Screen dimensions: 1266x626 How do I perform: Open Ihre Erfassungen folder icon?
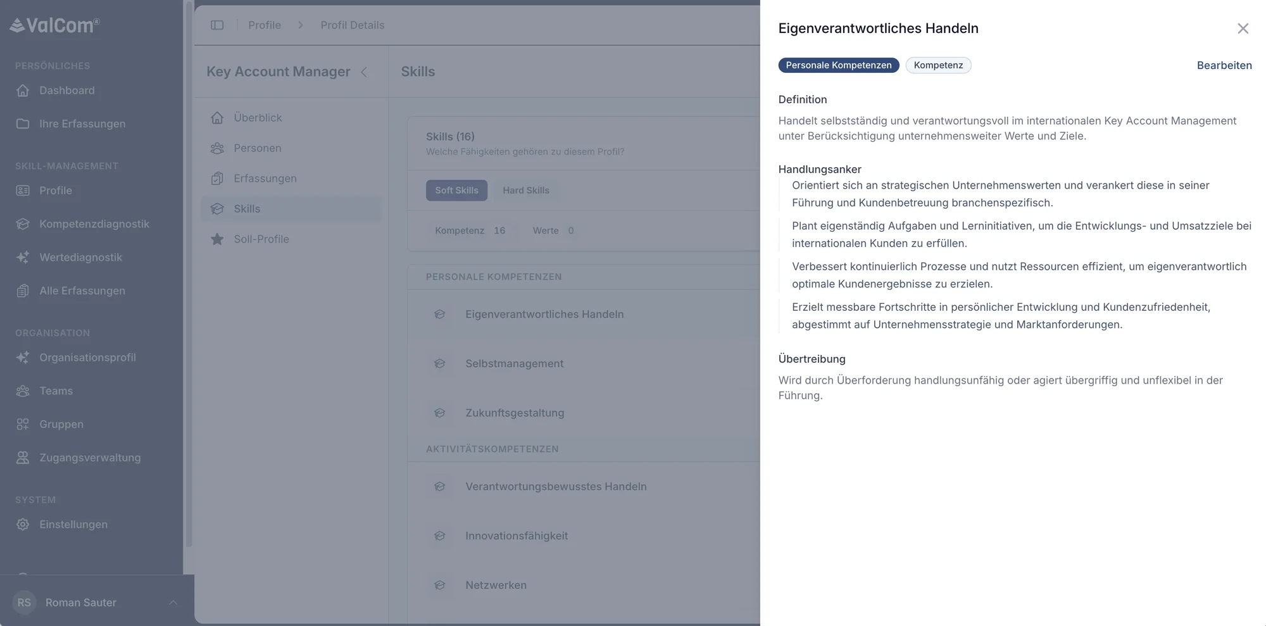click(23, 123)
